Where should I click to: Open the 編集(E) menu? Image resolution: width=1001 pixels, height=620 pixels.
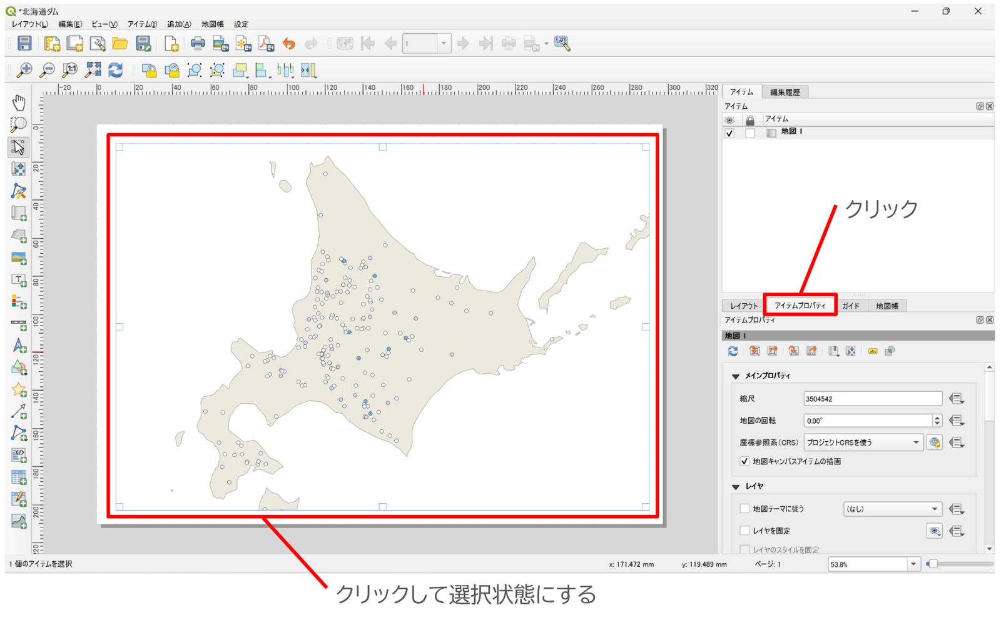[x=70, y=24]
